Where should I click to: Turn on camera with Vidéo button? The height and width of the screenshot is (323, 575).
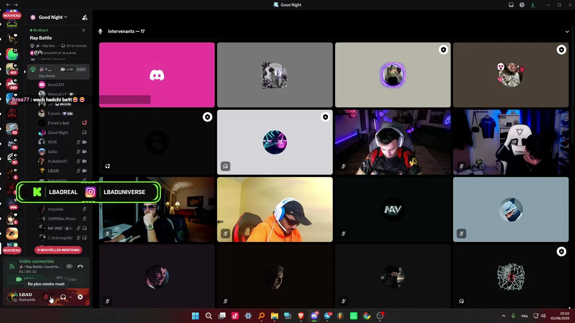26,279
